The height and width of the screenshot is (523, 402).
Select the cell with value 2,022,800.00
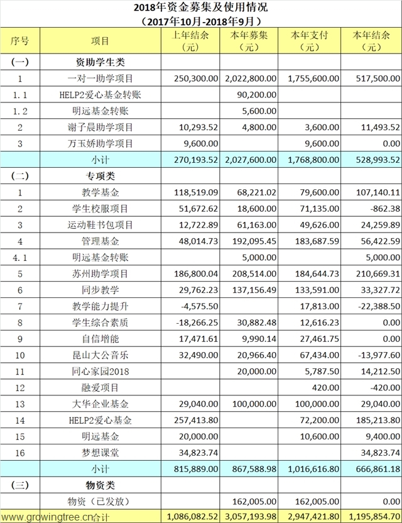(x=250, y=79)
